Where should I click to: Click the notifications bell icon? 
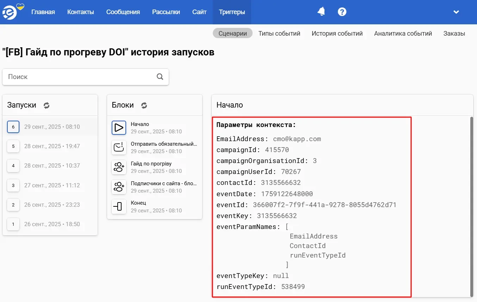[321, 12]
